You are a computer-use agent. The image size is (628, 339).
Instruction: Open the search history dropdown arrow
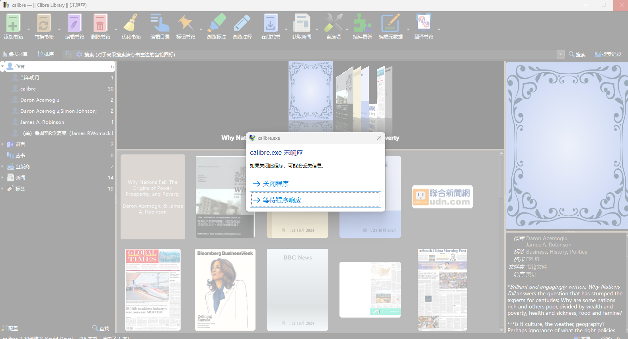pos(561,54)
